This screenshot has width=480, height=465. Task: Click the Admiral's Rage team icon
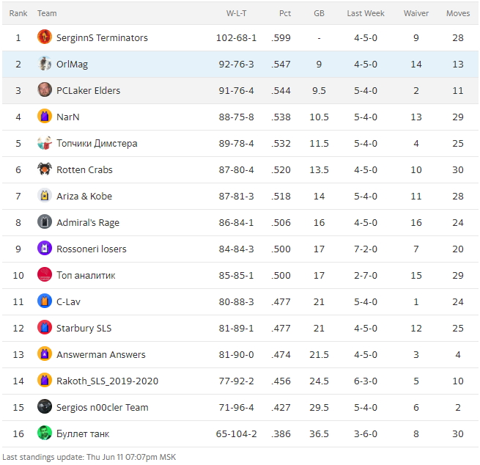pyautogui.click(x=45, y=222)
